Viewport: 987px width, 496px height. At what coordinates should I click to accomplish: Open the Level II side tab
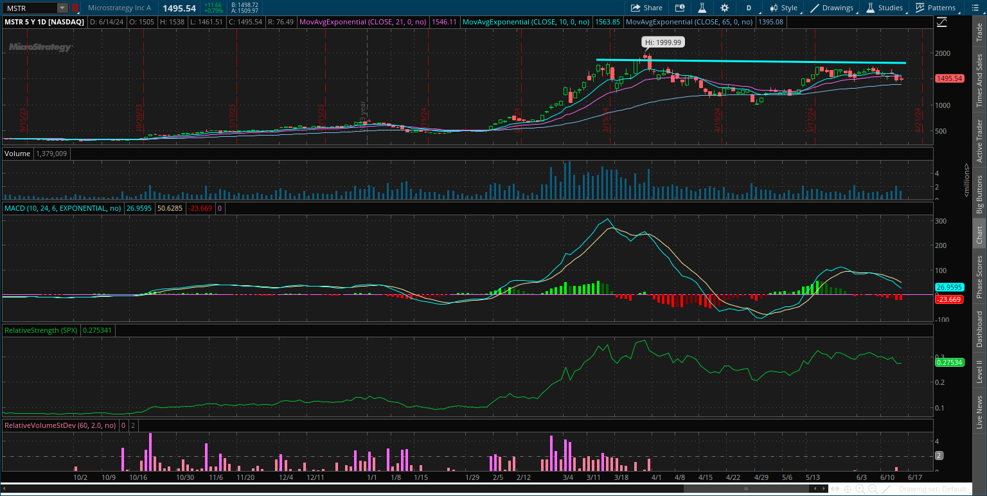coord(979,371)
